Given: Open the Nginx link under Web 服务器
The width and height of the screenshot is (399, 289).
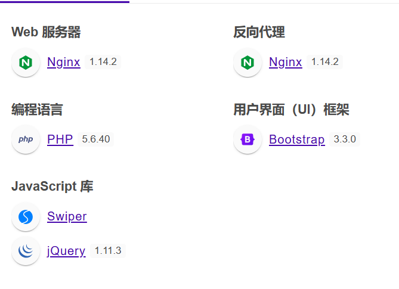Looking at the screenshot, I should tap(64, 63).
